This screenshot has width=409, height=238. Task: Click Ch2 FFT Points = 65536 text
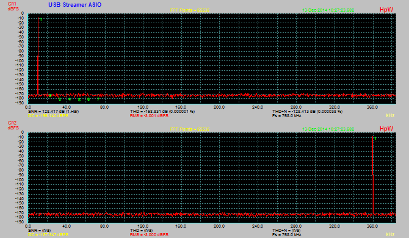pyautogui.click(x=190, y=129)
